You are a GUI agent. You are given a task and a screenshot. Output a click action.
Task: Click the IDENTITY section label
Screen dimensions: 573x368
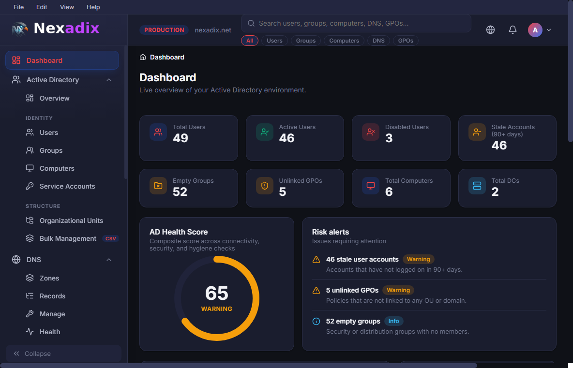(x=39, y=118)
